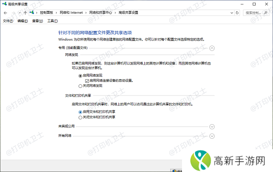Click the 针对不同的网络配置文件更改共享选项 heading
This screenshot has height=172, width=273.
click(x=95, y=33)
